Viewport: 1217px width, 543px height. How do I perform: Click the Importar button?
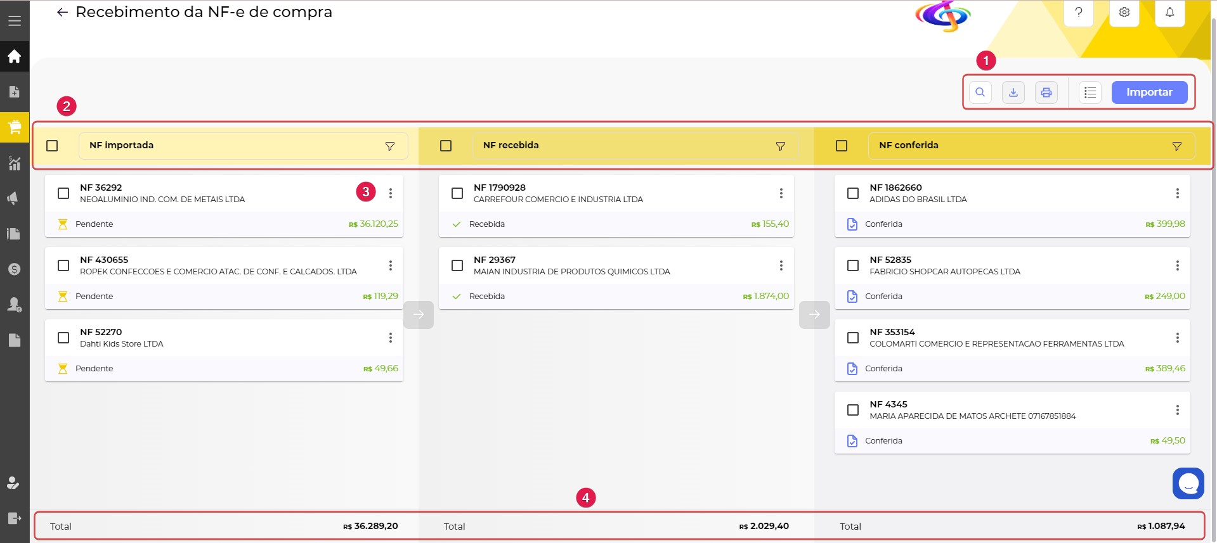coord(1149,93)
